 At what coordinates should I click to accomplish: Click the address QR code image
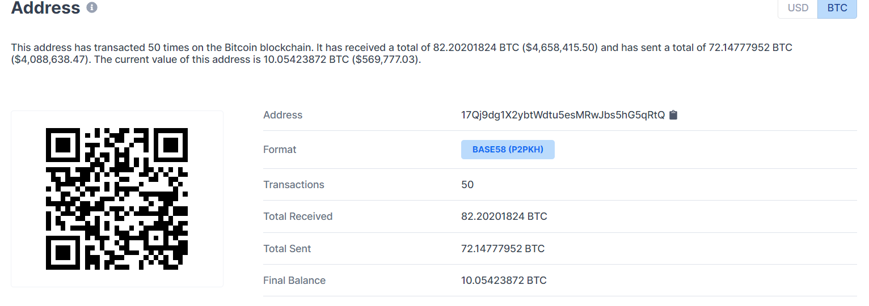click(117, 199)
